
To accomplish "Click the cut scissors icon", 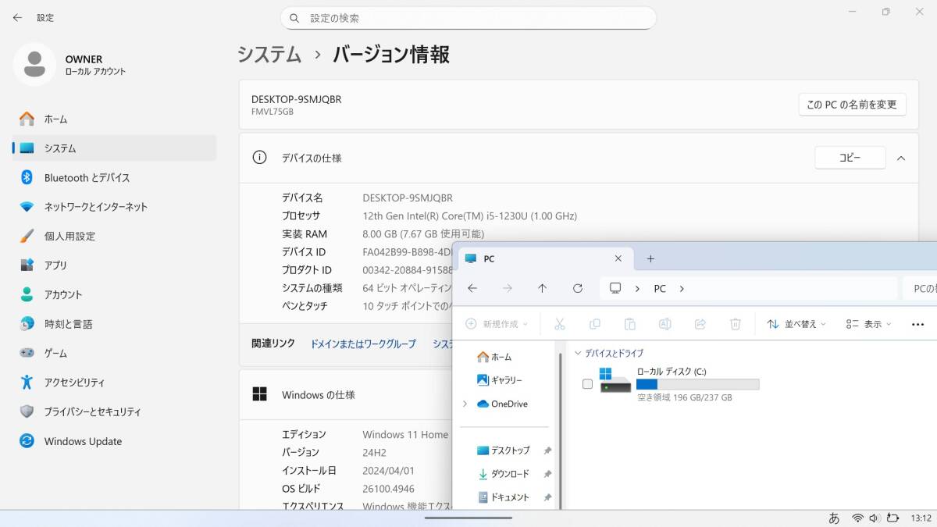I will point(559,324).
